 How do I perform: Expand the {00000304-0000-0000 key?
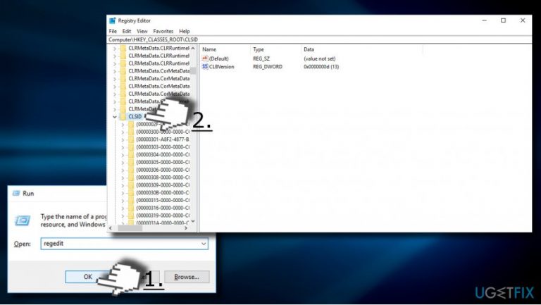[x=123, y=154]
